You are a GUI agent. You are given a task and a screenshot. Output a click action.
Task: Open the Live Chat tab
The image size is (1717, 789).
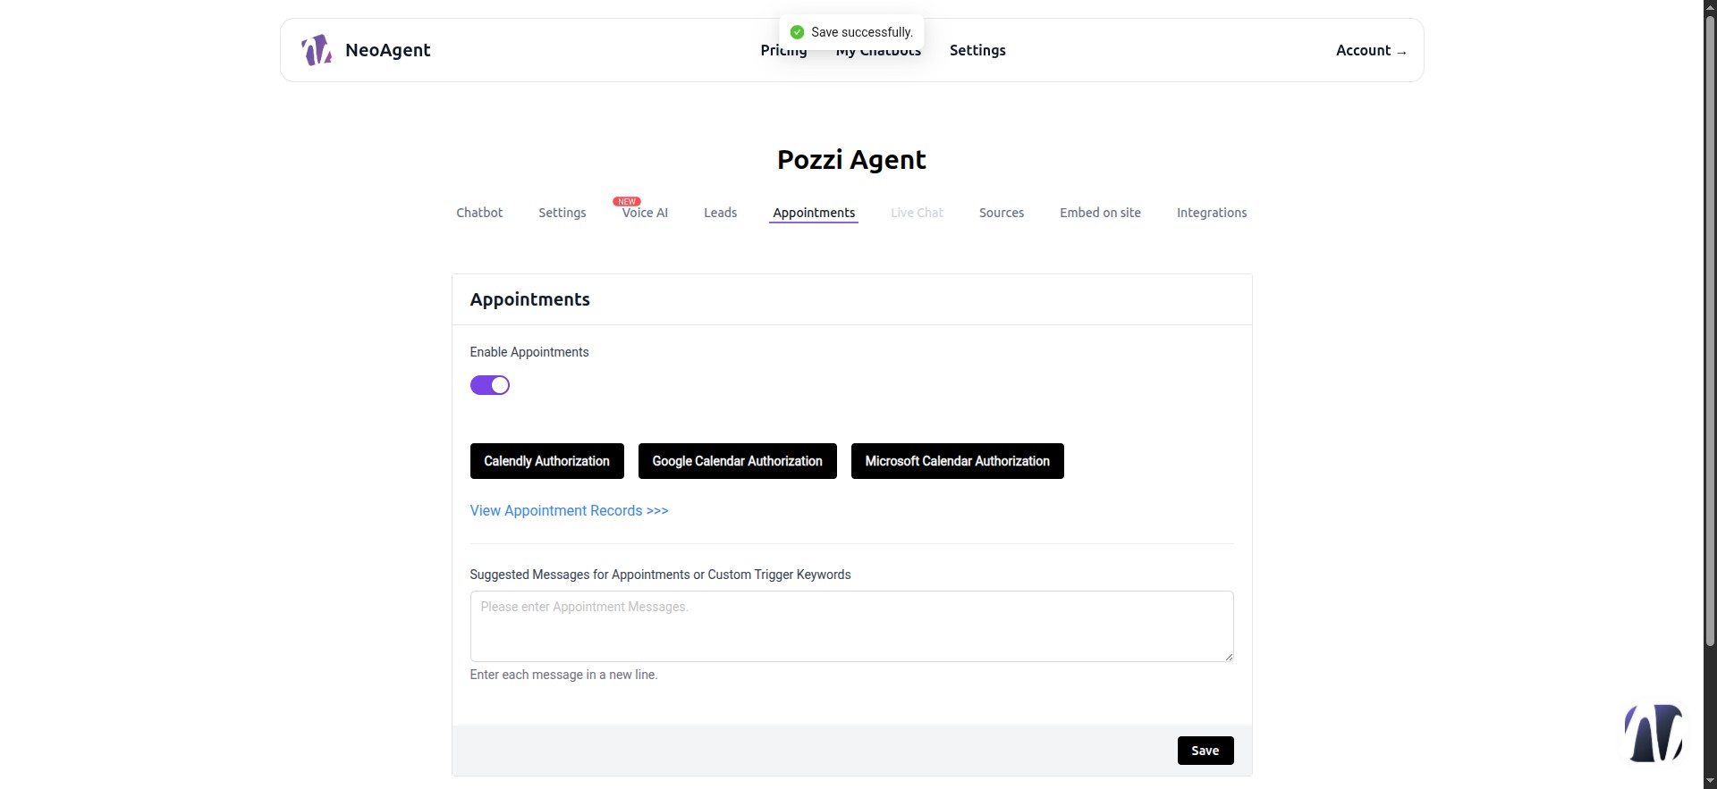(x=917, y=213)
